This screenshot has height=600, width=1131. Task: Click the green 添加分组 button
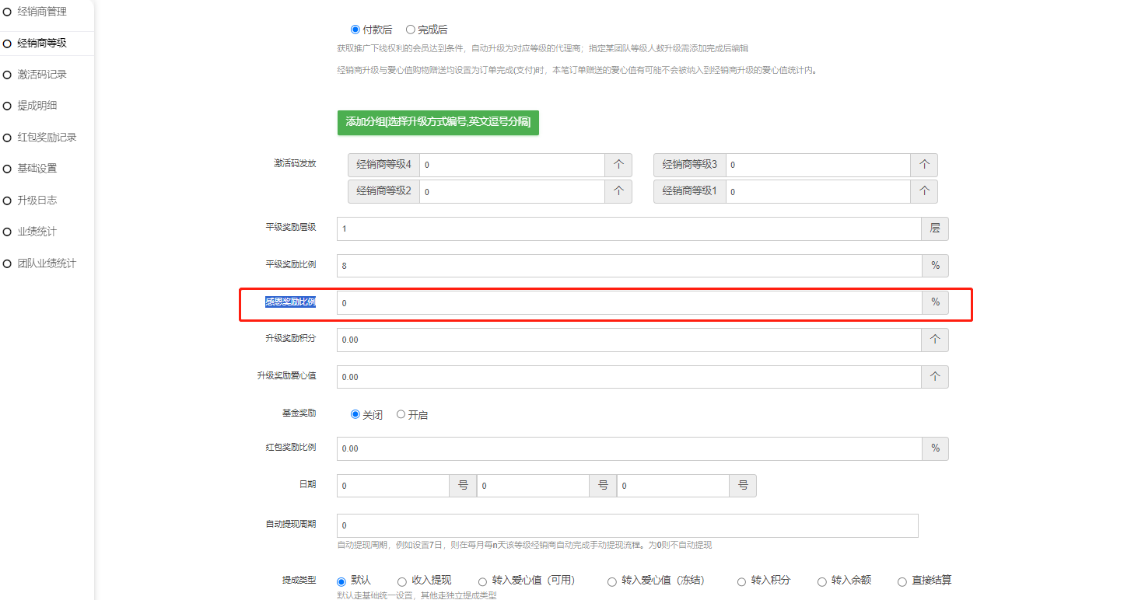(x=438, y=122)
